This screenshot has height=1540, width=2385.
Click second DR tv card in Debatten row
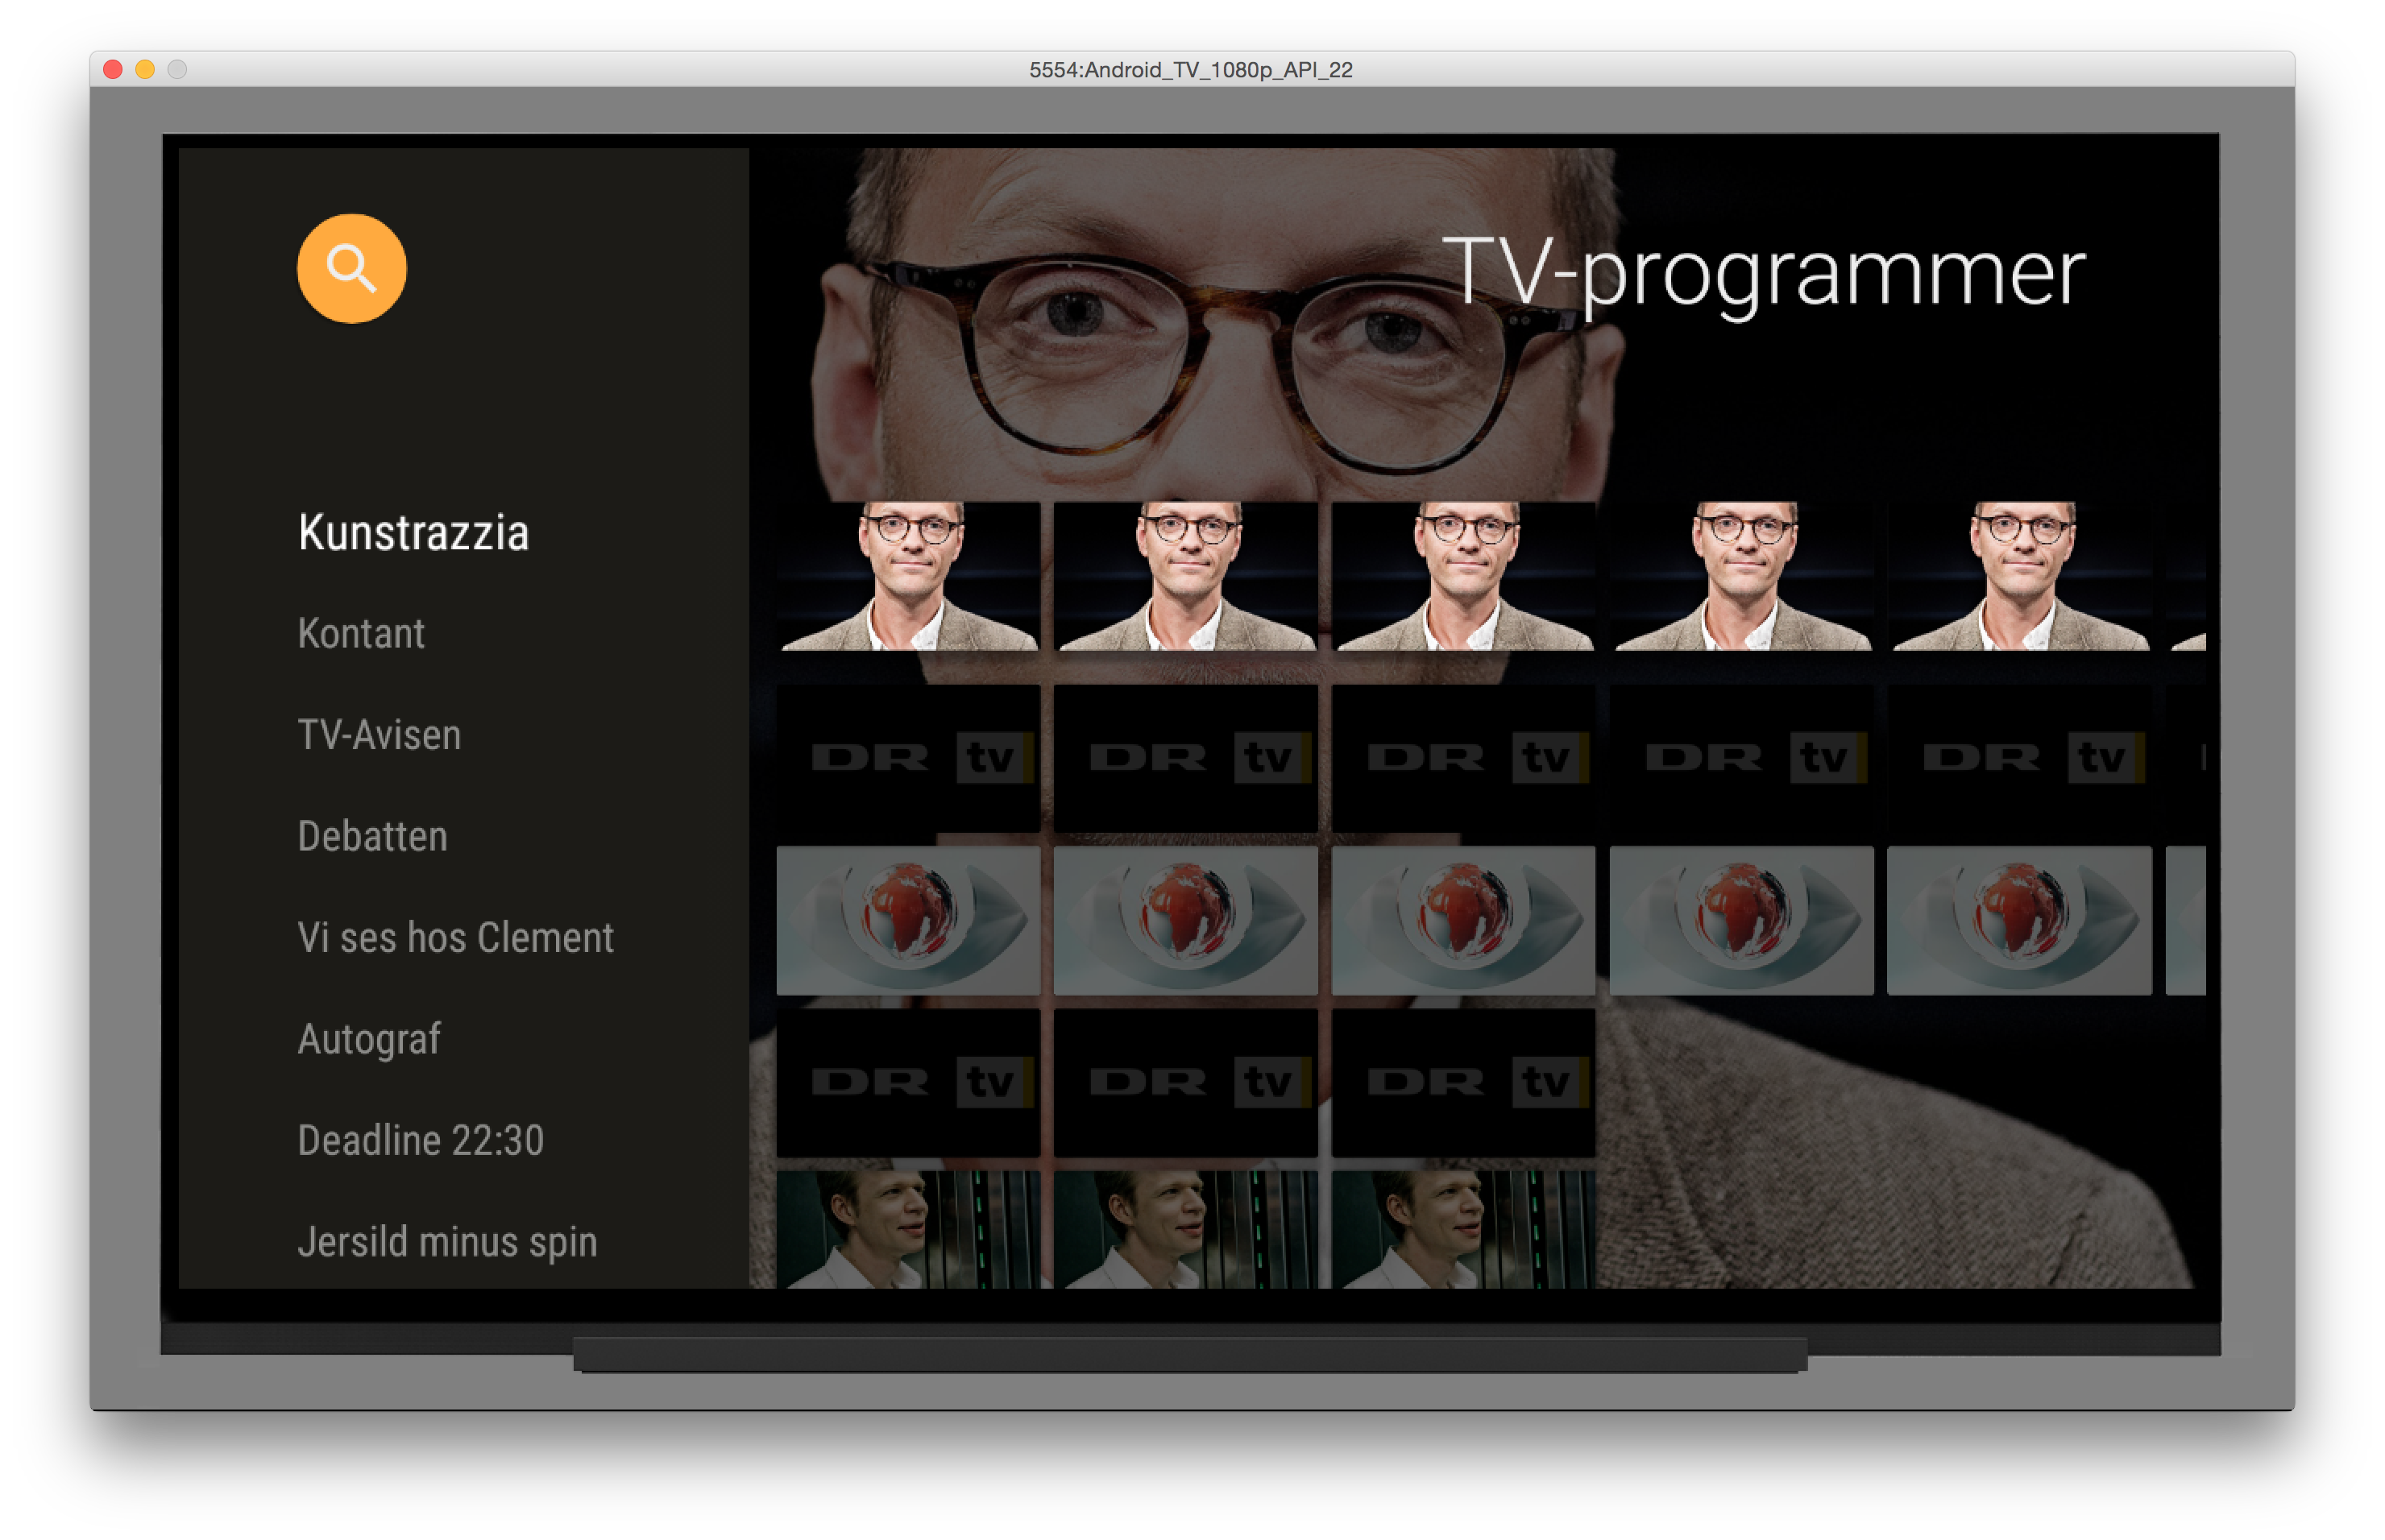coord(1185,1082)
